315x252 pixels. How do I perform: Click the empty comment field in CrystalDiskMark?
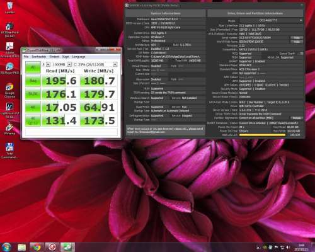tap(71, 132)
